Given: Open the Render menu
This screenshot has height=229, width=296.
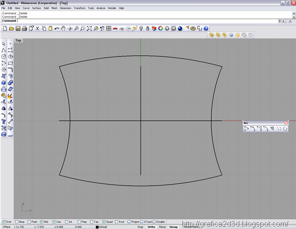Looking at the screenshot, I should 112,8.
